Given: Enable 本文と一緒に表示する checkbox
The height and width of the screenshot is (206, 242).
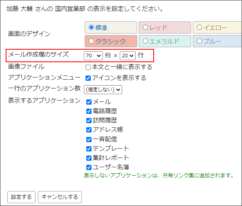Looking at the screenshot, I should (88, 67).
